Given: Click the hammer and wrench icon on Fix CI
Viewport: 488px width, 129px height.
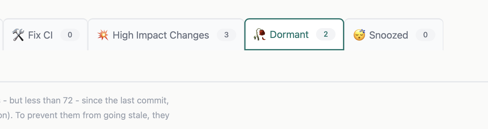Looking at the screenshot, I should 18,35.
